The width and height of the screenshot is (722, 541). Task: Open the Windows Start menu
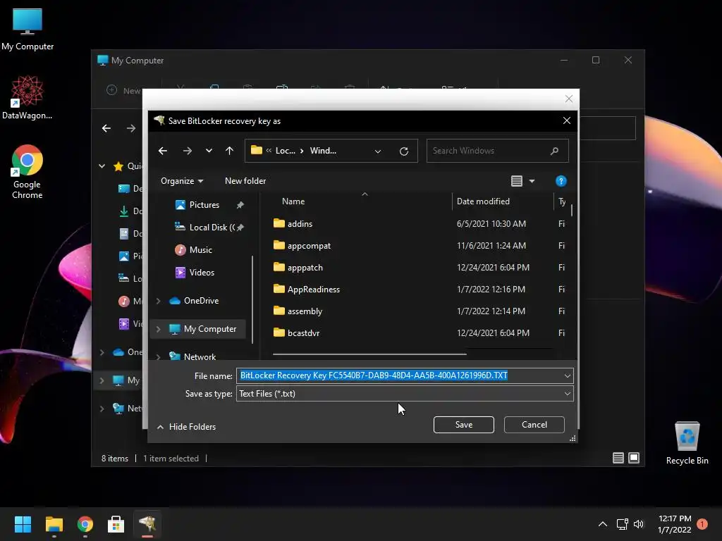coord(23,524)
